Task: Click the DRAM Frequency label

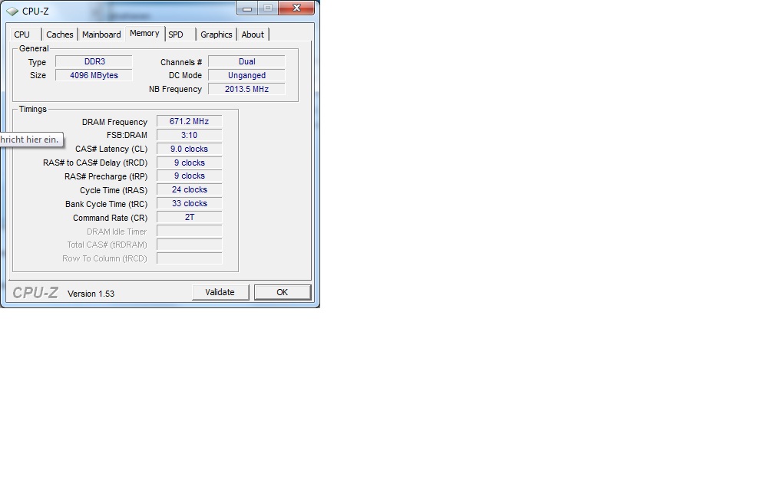Action: point(114,122)
